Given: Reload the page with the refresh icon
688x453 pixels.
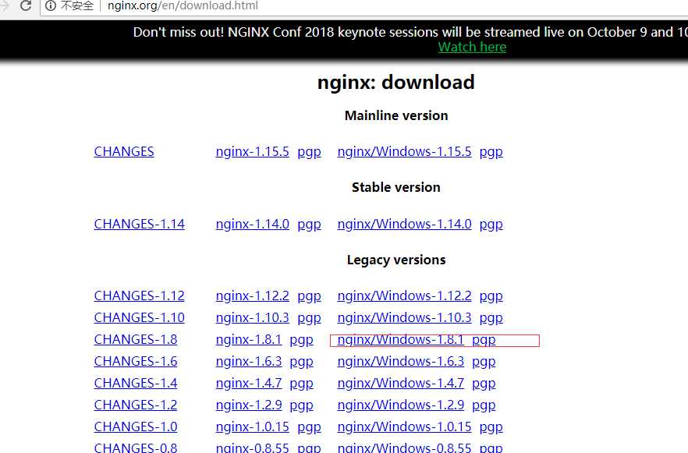Looking at the screenshot, I should coord(26,5).
